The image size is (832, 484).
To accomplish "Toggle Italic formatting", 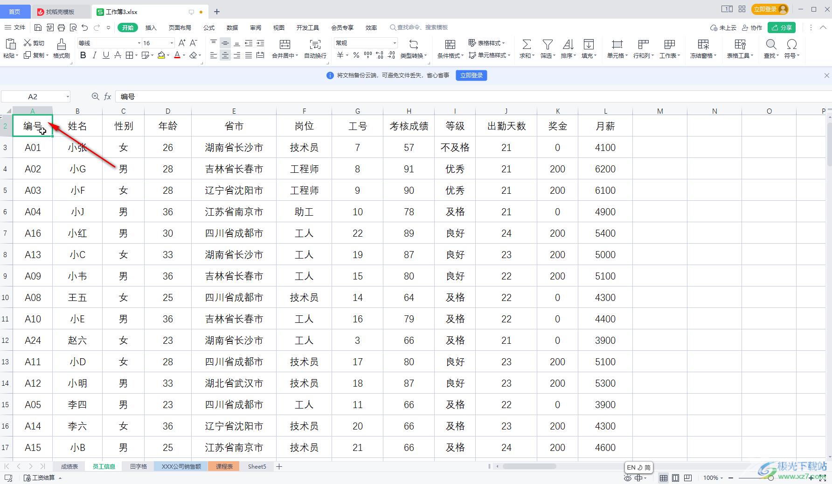I will (x=95, y=55).
